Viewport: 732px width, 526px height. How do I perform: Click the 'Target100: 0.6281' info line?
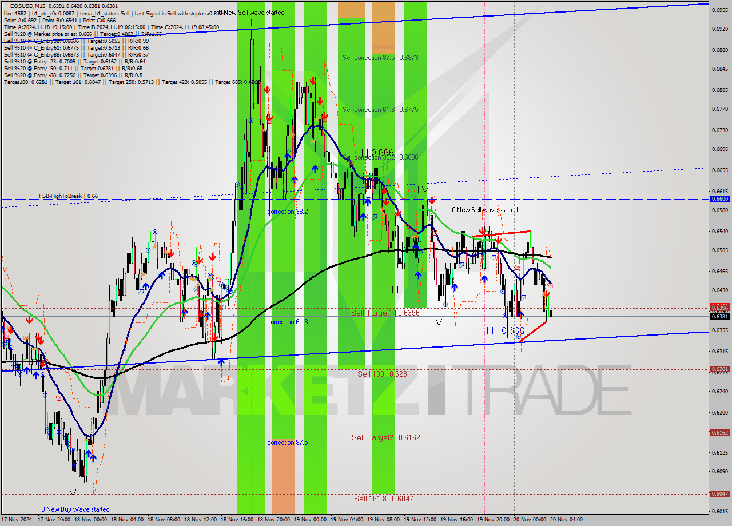pos(133,82)
